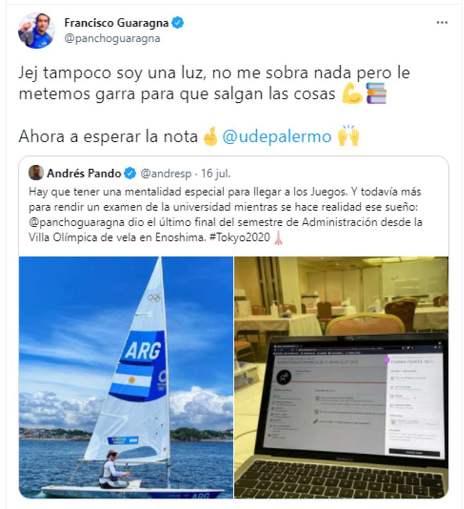Open the laptop exam screen photo
Image resolution: width=464 pixels, height=509 pixels.
(x=341, y=377)
